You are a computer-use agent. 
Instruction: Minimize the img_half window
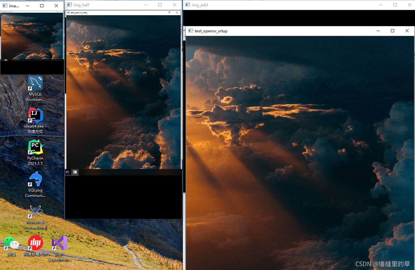point(146,5)
